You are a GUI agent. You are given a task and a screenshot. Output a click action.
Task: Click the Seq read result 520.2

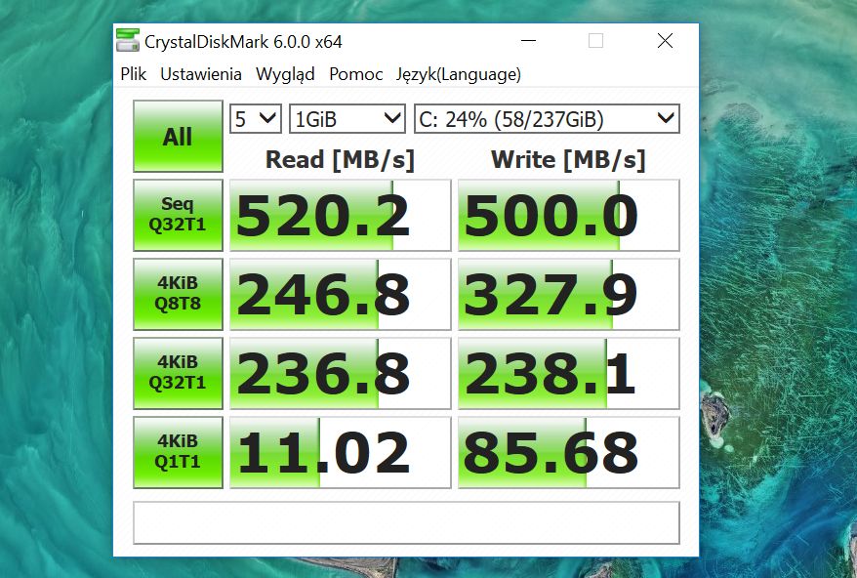(340, 215)
